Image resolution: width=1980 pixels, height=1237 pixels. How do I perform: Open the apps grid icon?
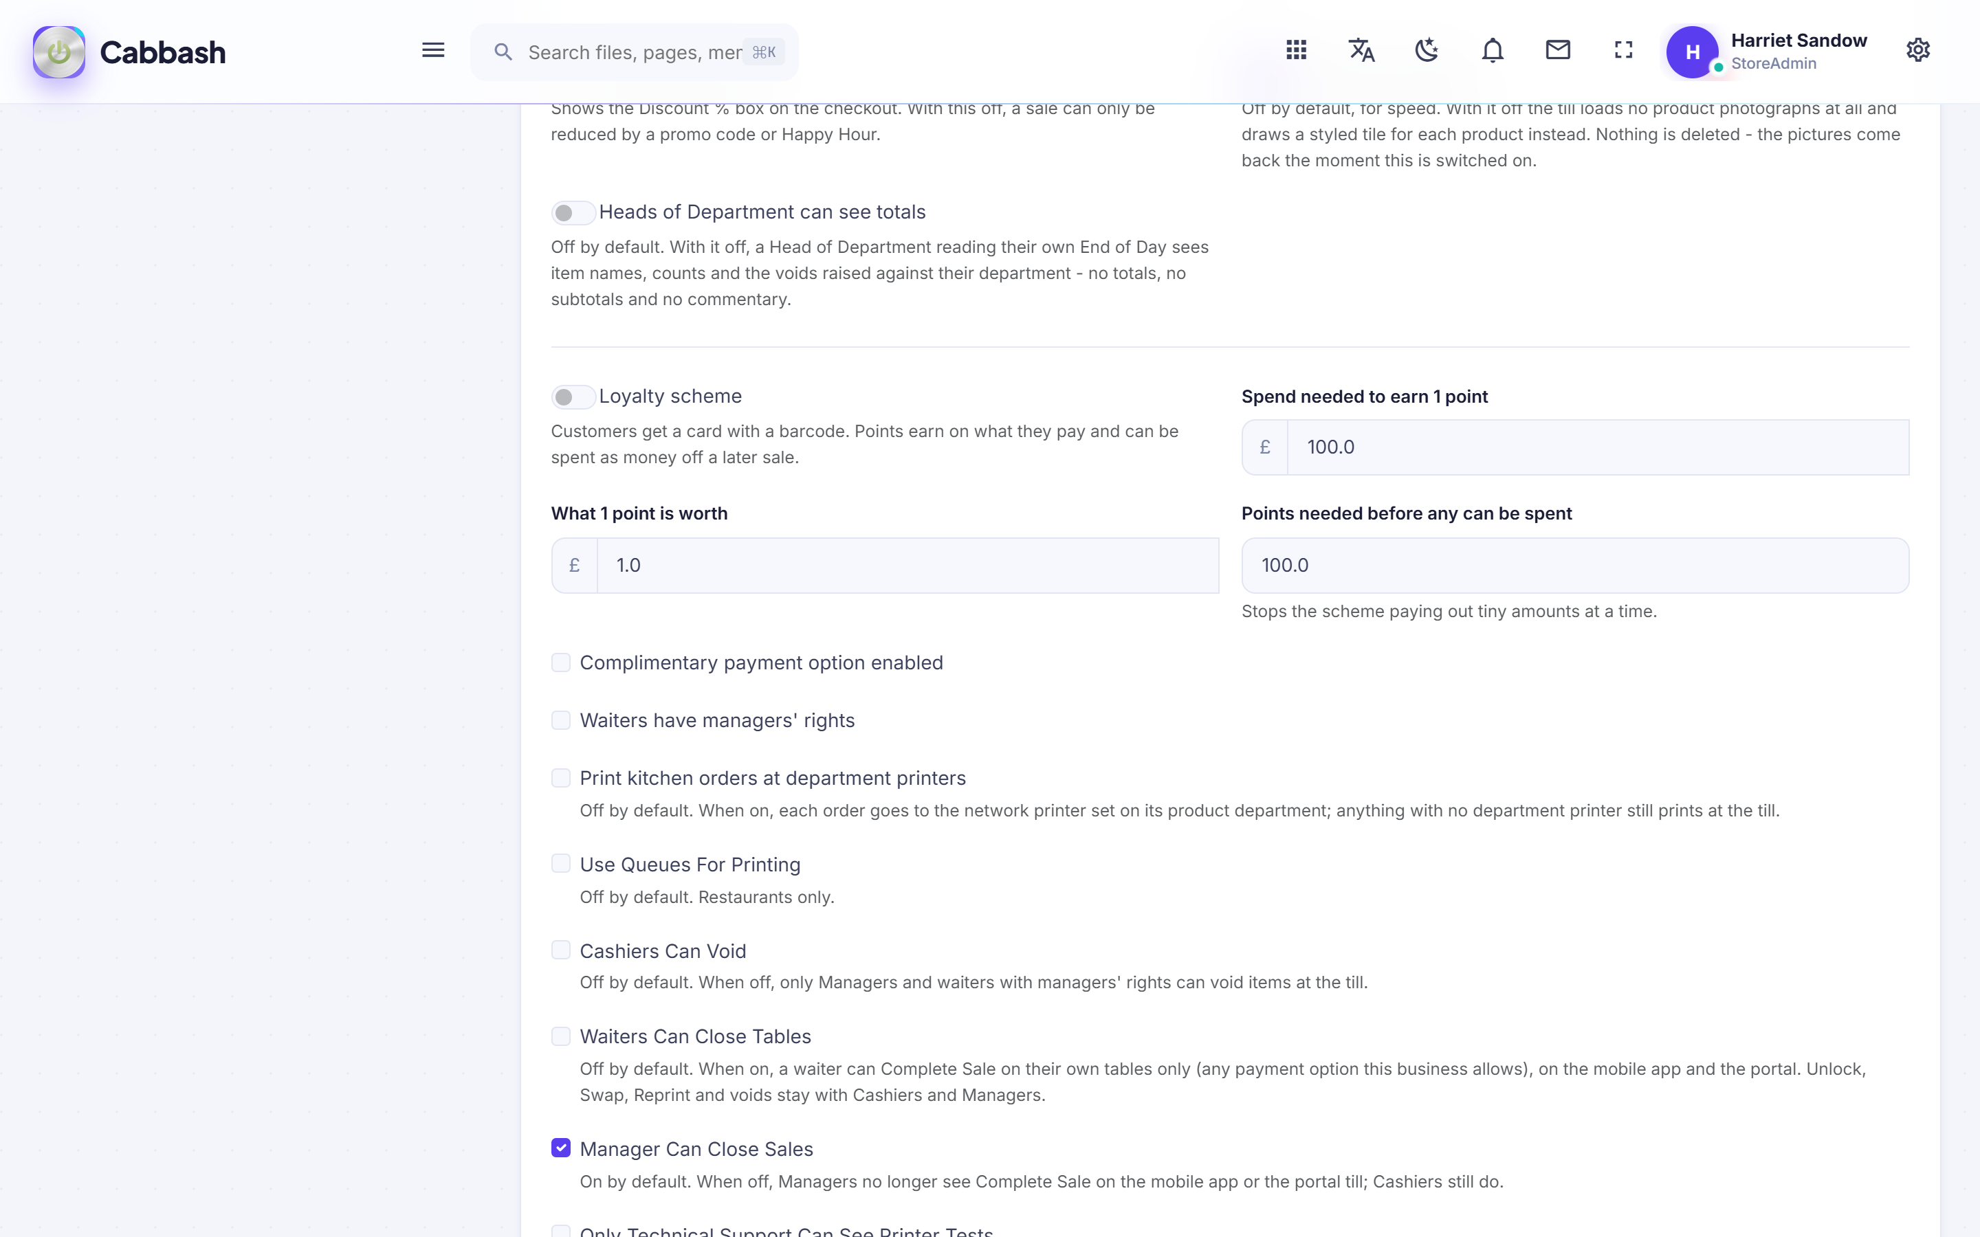(x=1296, y=51)
